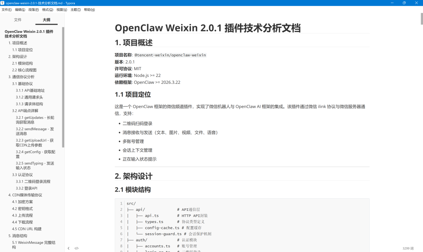423x252 pixels.
Task: Collapse the sidebar with the bottom arrow icon
Action: [69, 248]
